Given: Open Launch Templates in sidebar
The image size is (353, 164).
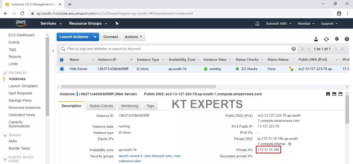Looking at the screenshot, I should point(23,86).
